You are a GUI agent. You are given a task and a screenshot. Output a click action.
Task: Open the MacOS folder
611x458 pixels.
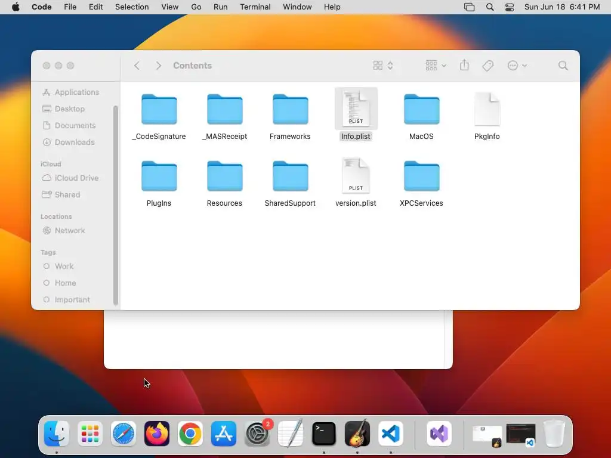422,110
